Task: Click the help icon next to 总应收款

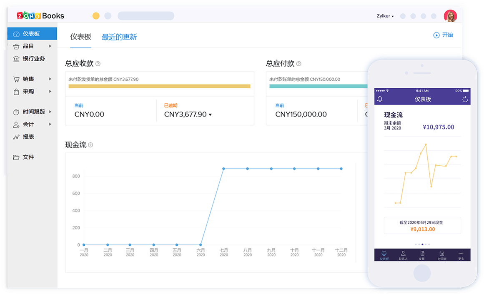Action: click(x=98, y=64)
